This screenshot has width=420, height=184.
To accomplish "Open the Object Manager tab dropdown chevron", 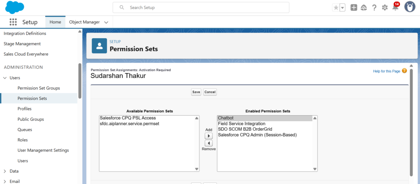I will (106, 22).
